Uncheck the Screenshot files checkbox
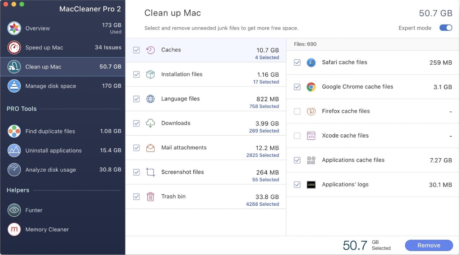 tap(137, 172)
